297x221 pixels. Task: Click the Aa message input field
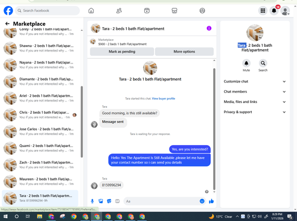point(162,201)
